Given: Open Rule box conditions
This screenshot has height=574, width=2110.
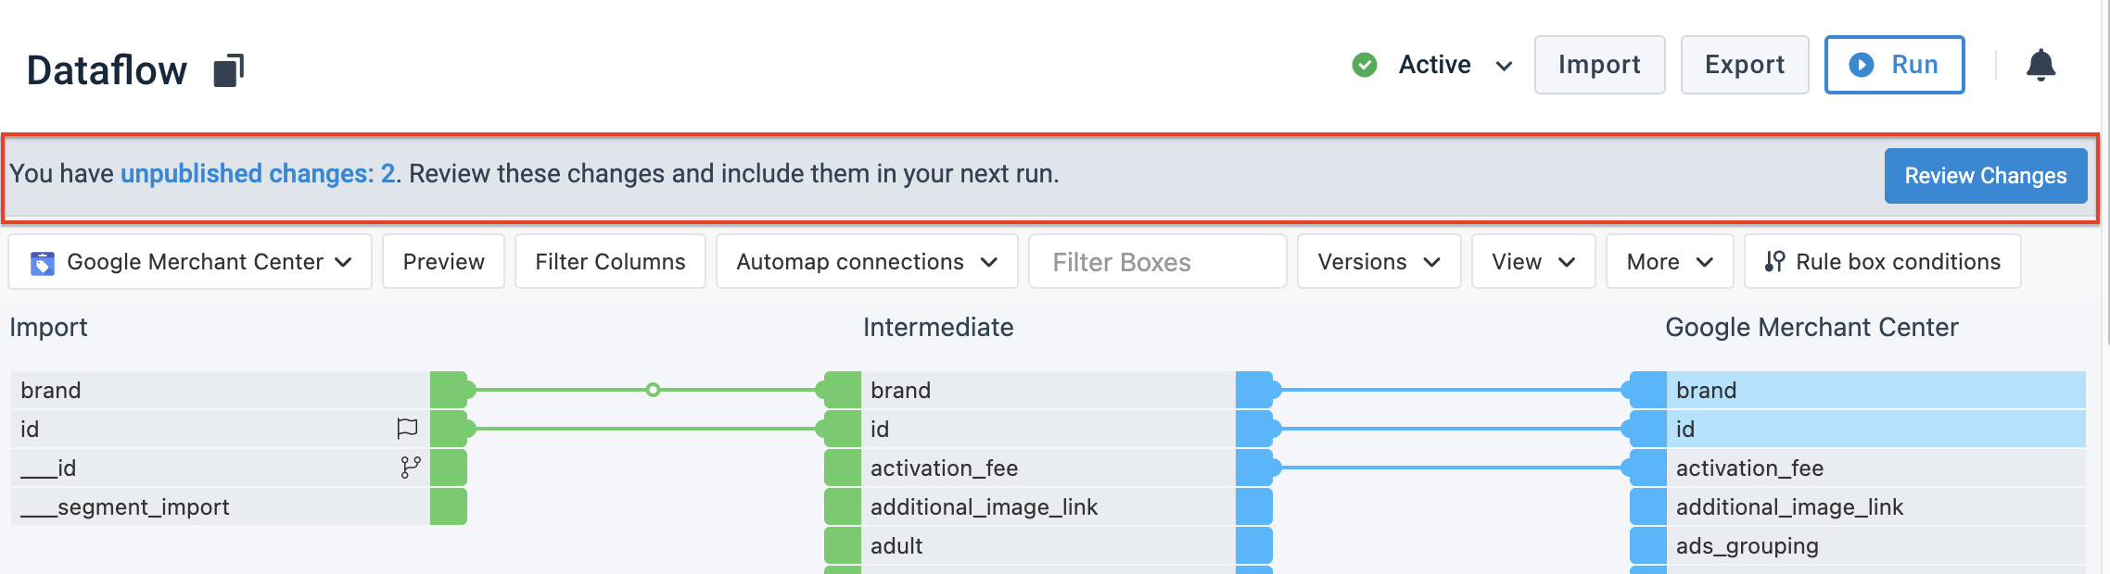Looking at the screenshot, I should tap(1882, 262).
